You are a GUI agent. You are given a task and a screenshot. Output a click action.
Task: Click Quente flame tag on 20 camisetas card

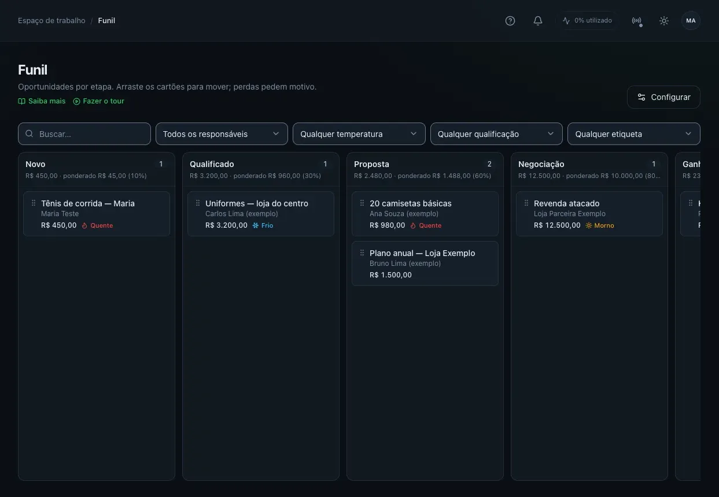coord(426,225)
